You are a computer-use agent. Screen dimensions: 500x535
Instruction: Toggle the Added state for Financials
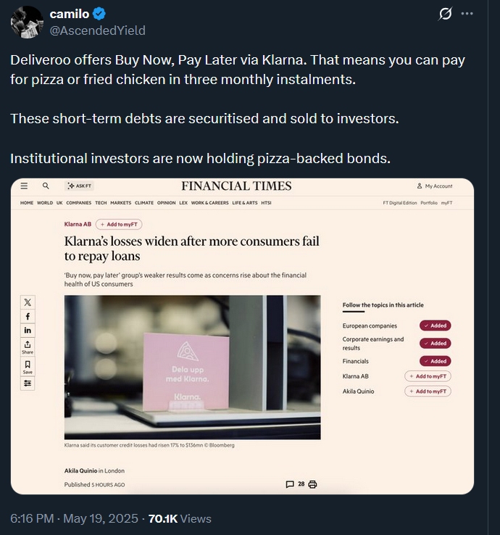coord(436,361)
